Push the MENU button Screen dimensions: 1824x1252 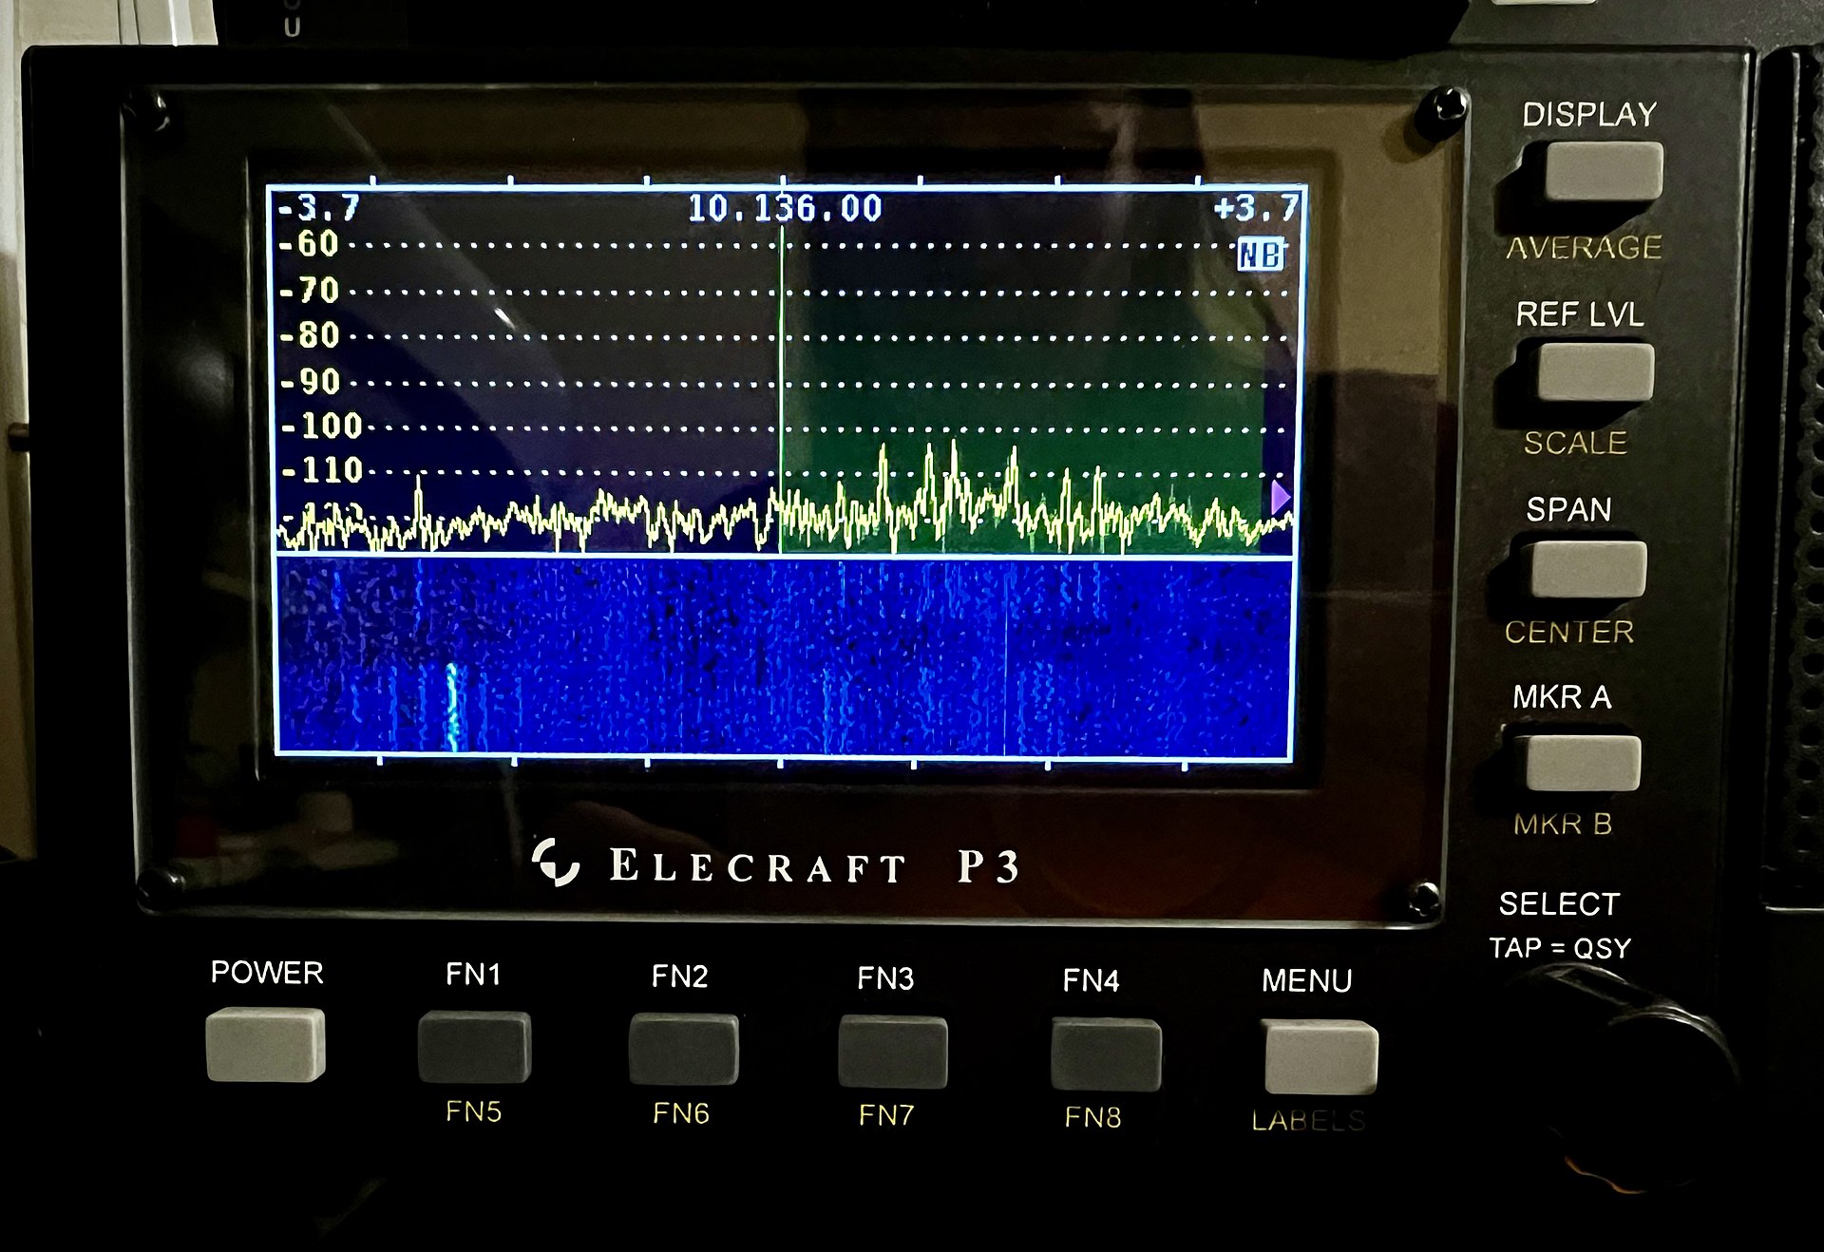tap(1320, 1057)
